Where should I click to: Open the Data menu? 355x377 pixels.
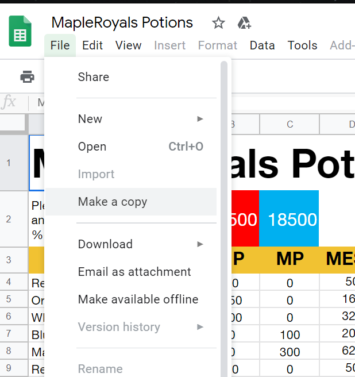tap(262, 45)
